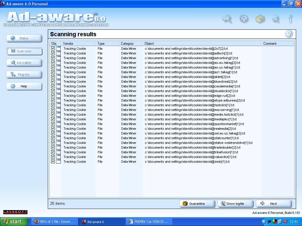Image resolution: width=302 pixels, height=226 pixels.
Task: Select the david@as1.falkag[1].txt object path
Action: coord(191,72)
